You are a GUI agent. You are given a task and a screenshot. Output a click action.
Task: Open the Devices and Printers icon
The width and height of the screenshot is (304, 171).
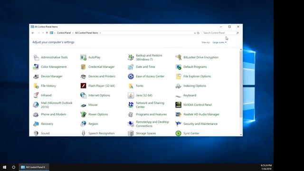pos(84,76)
